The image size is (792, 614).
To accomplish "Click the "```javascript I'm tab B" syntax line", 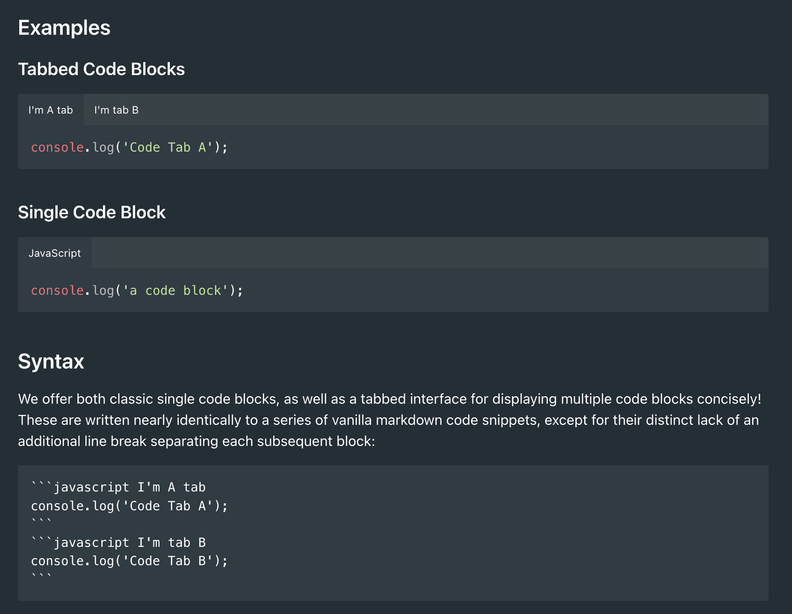I will [x=118, y=543].
